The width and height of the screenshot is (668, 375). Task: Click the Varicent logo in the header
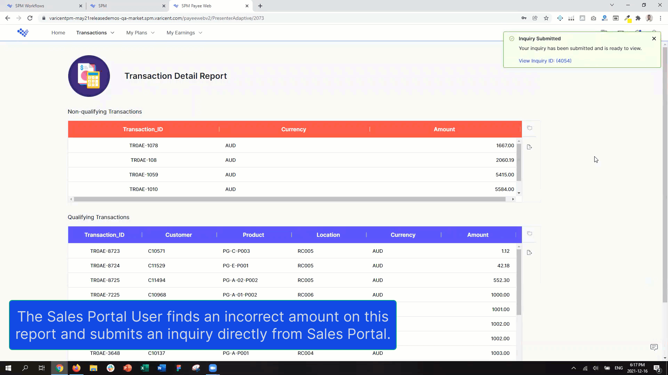click(23, 33)
